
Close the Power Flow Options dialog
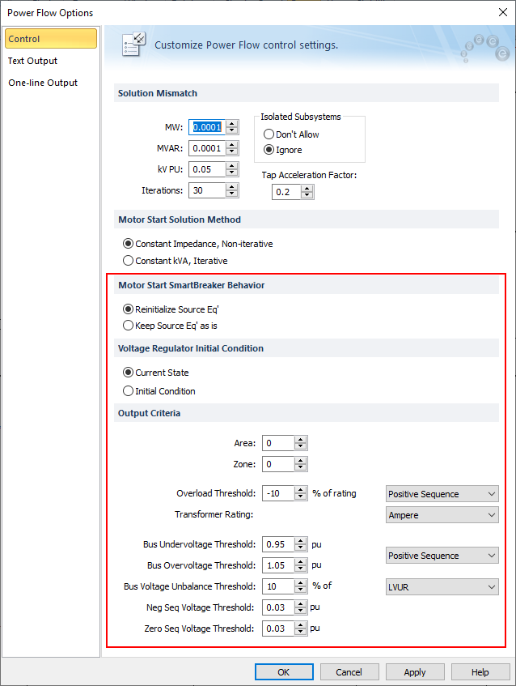coord(501,12)
